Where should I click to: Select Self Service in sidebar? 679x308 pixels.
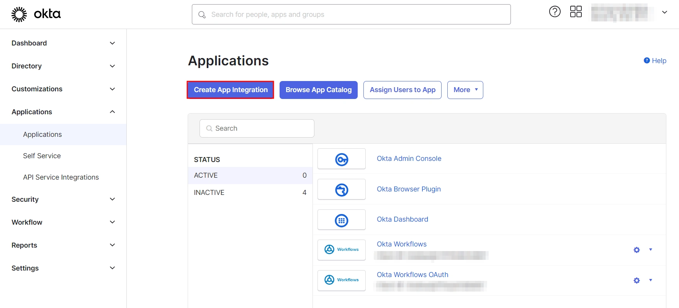[42, 156]
